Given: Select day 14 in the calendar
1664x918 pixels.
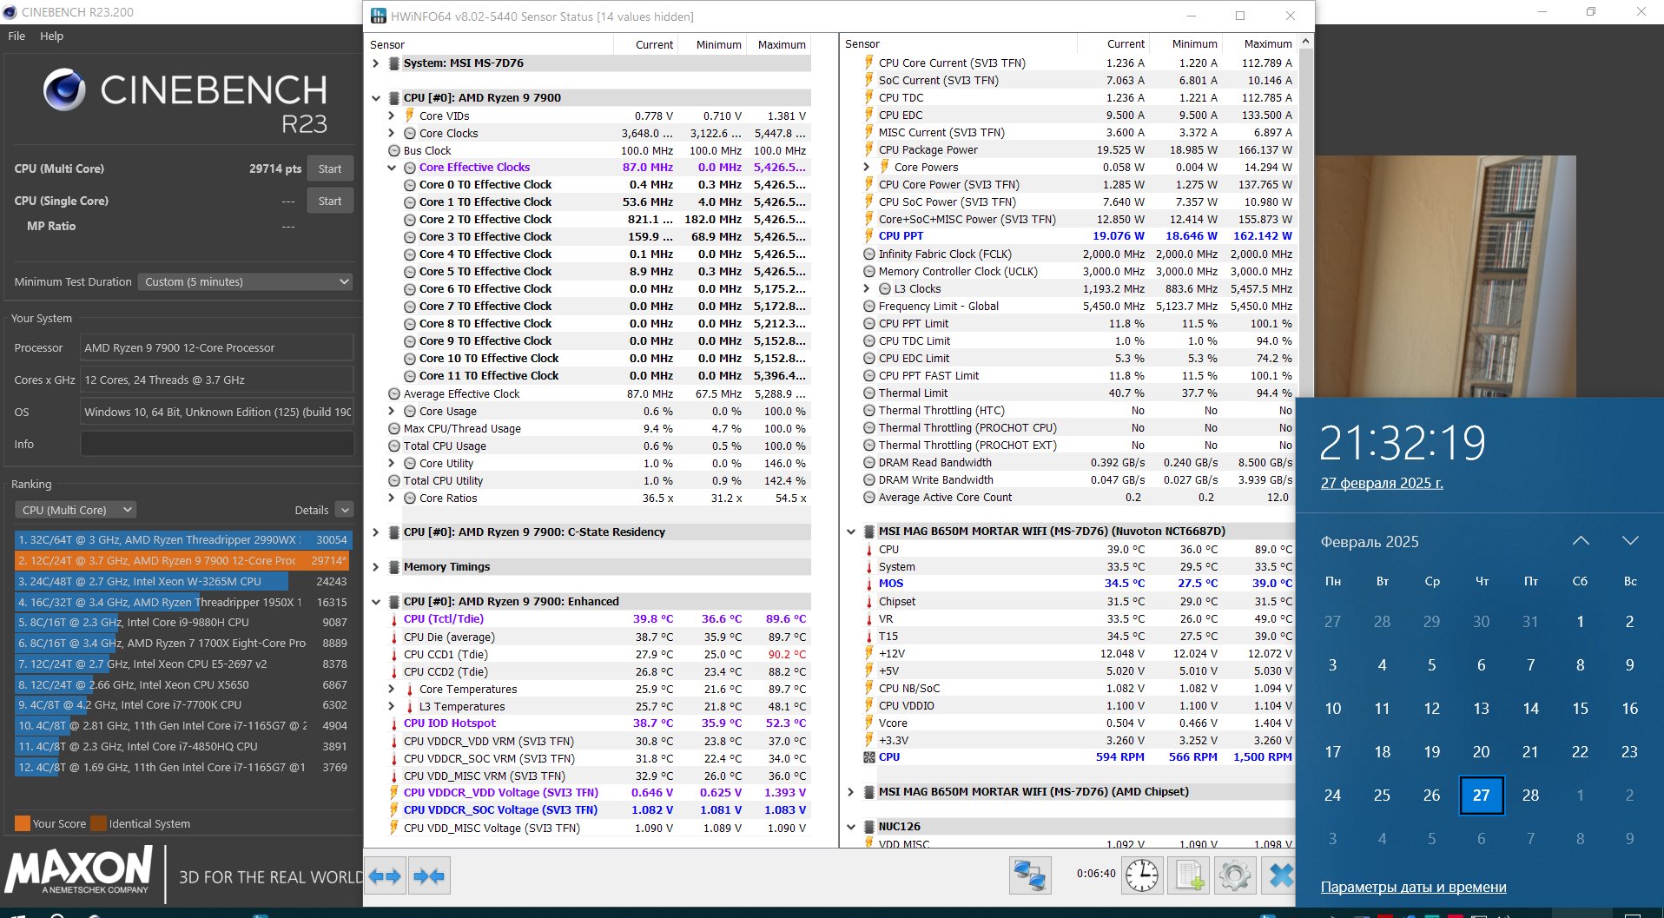Looking at the screenshot, I should point(1531,709).
